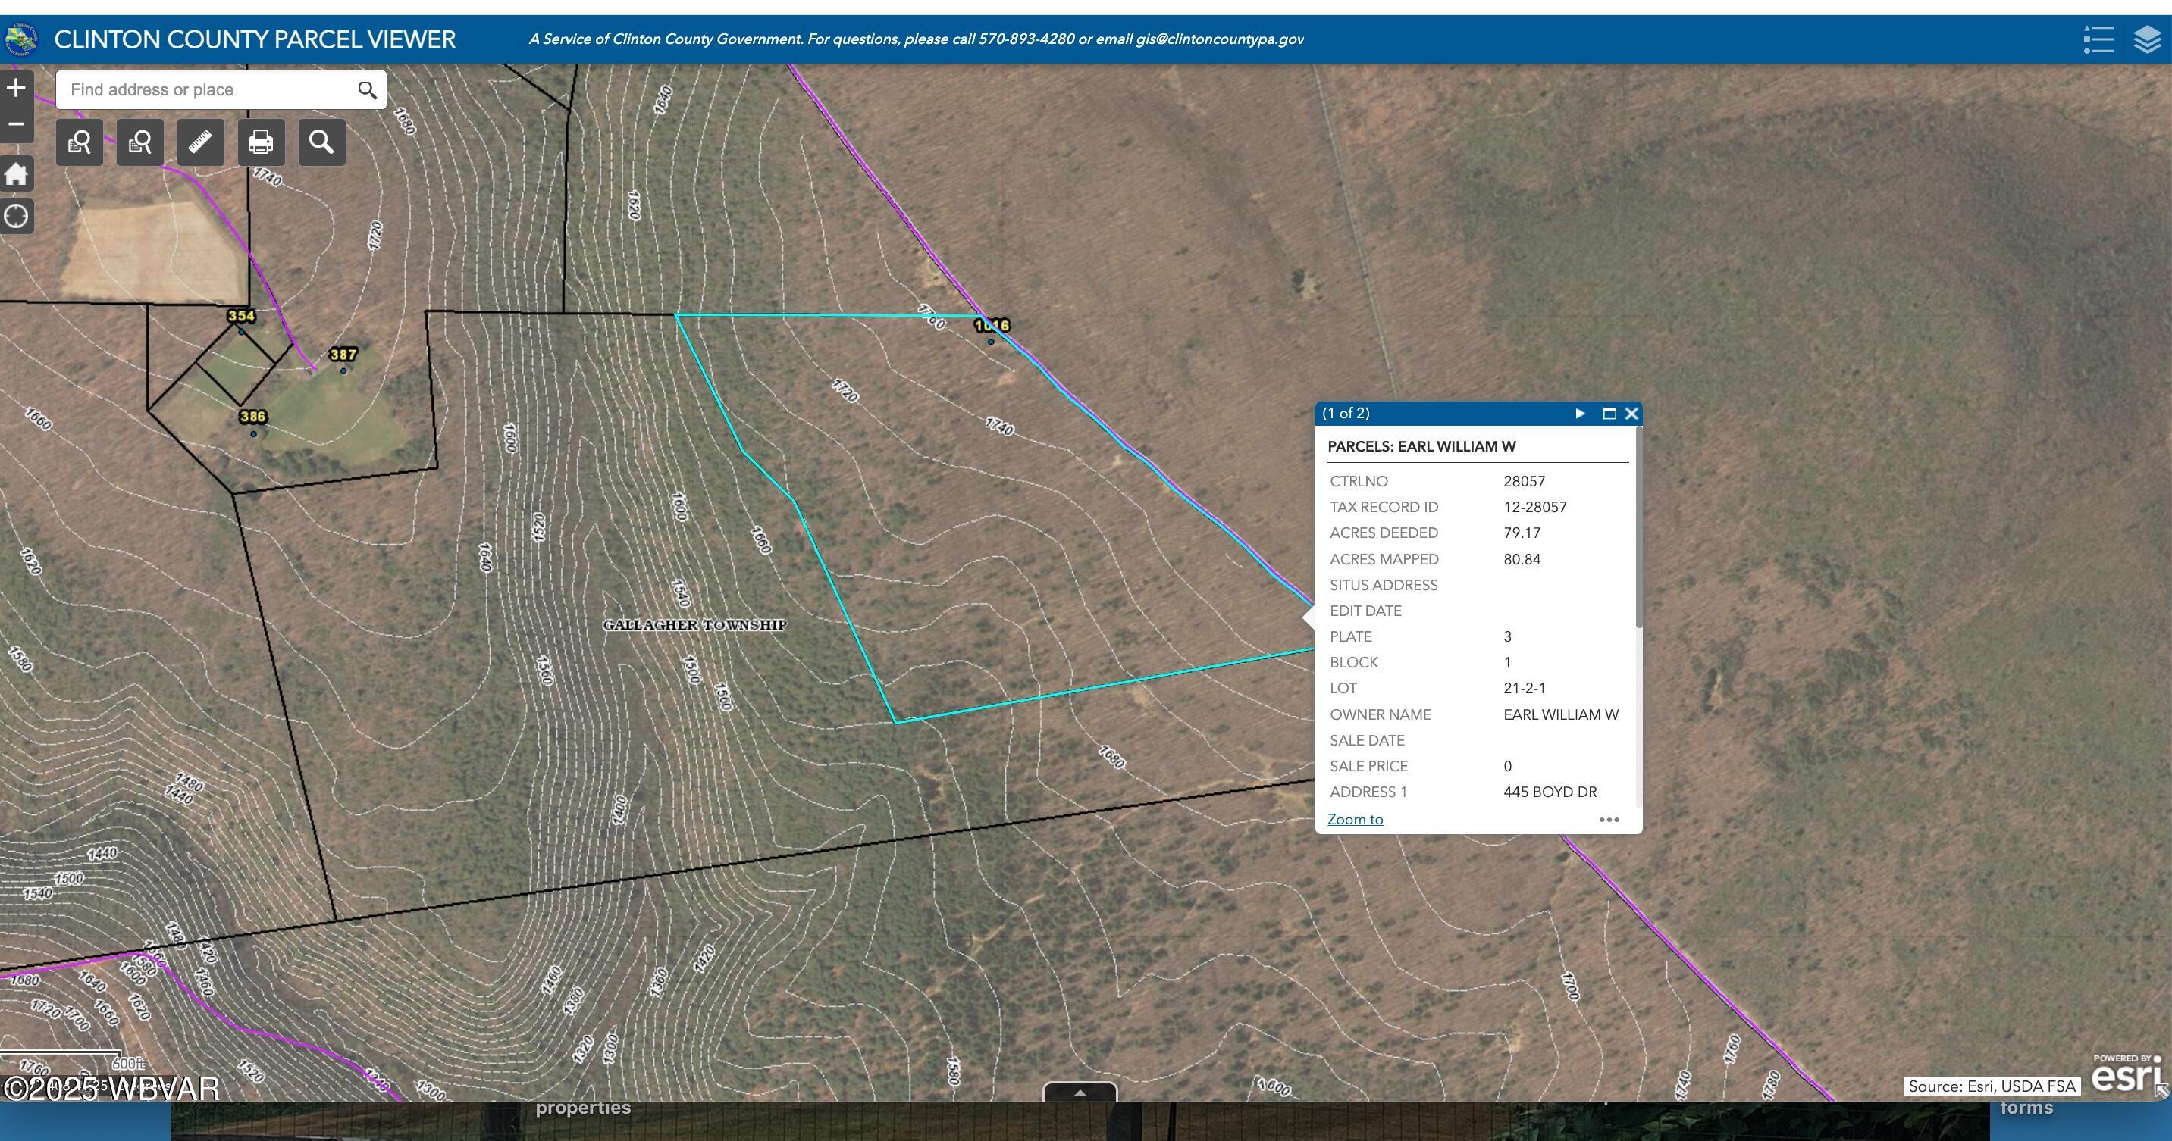The image size is (2172, 1141).
Task: Open the popup's three-dots actions menu
Action: [x=1609, y=820]
